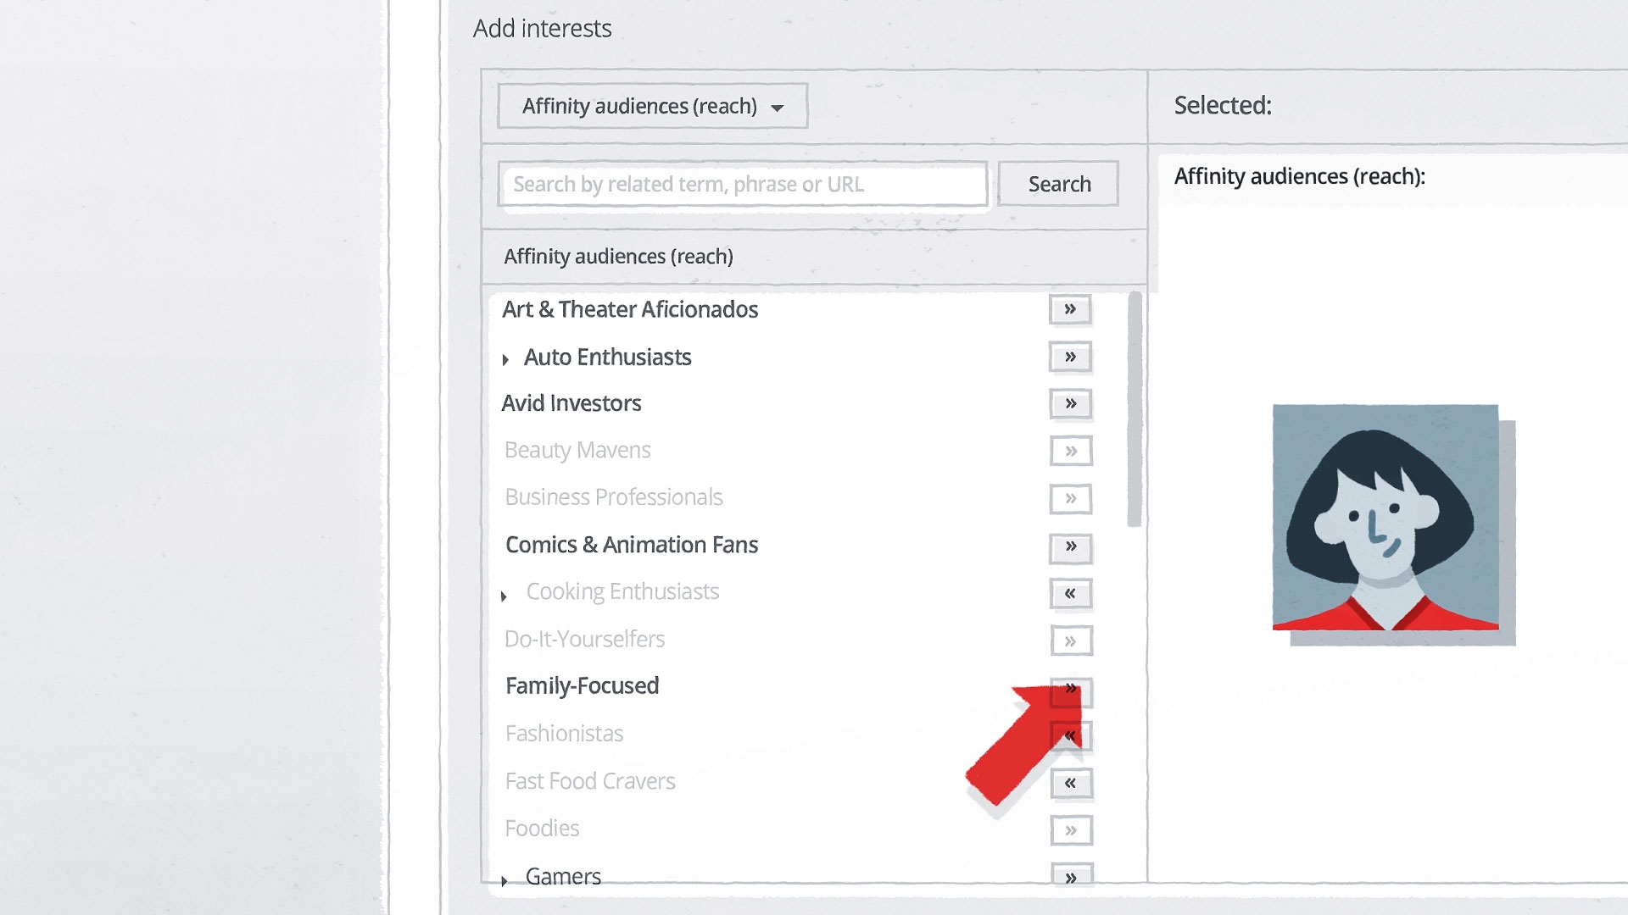Select the search input field
The height and width of the screenshot is (915, 1628).
[x=743, y=183]
